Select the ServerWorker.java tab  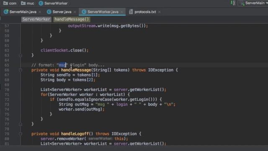(x=103, y=12)
